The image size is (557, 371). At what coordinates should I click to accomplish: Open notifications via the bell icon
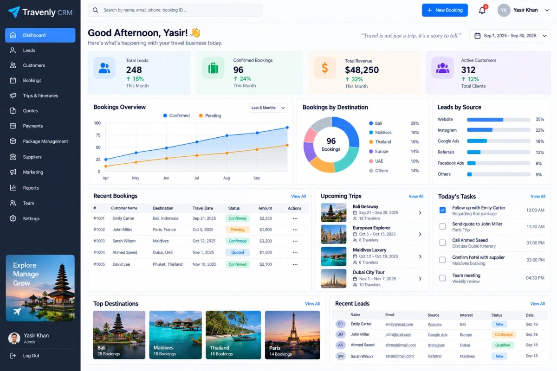482,10
